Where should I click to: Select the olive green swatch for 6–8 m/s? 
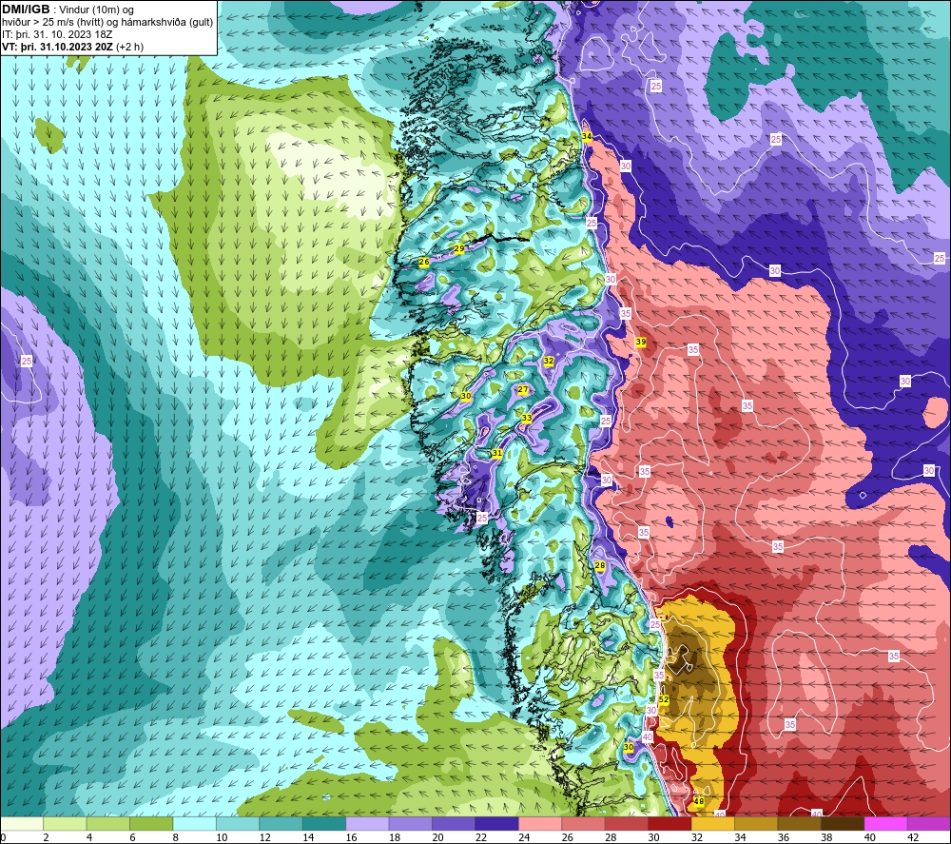pyautogui.click(x=151, y=823)
